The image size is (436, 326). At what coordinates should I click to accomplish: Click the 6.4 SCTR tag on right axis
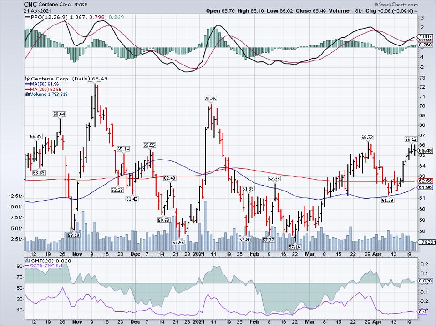[423, 312]
